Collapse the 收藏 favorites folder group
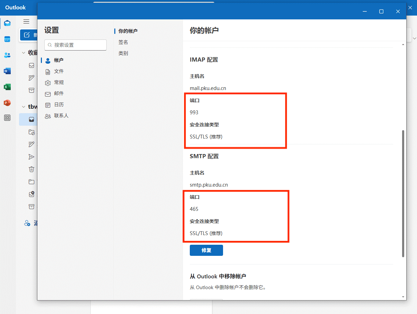Screen dimensions: 417x314 pos(24,53)
